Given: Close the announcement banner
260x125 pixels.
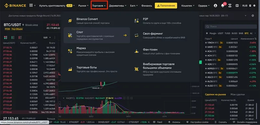Looking at the screenshot, I should (x=253, y=16).
